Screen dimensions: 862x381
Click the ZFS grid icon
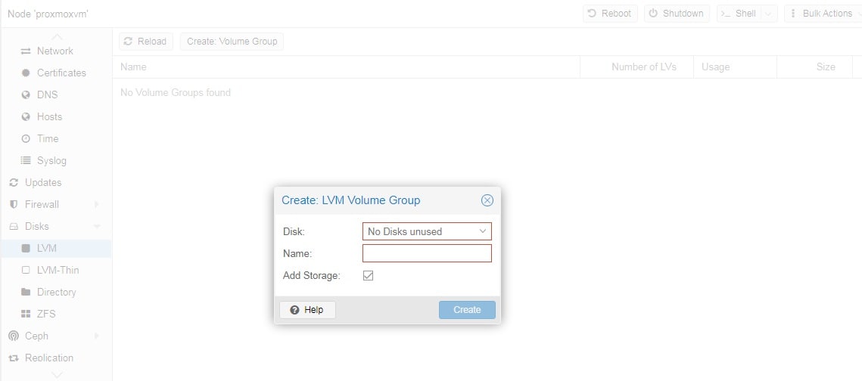(25, 314)
